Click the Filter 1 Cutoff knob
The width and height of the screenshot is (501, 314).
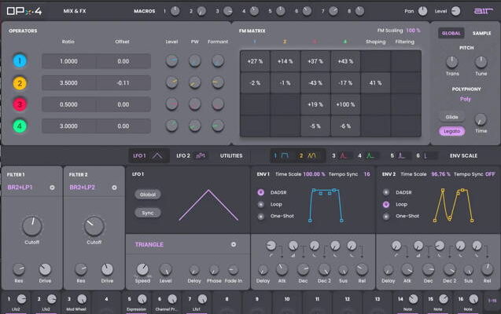[x=31, y=226]
